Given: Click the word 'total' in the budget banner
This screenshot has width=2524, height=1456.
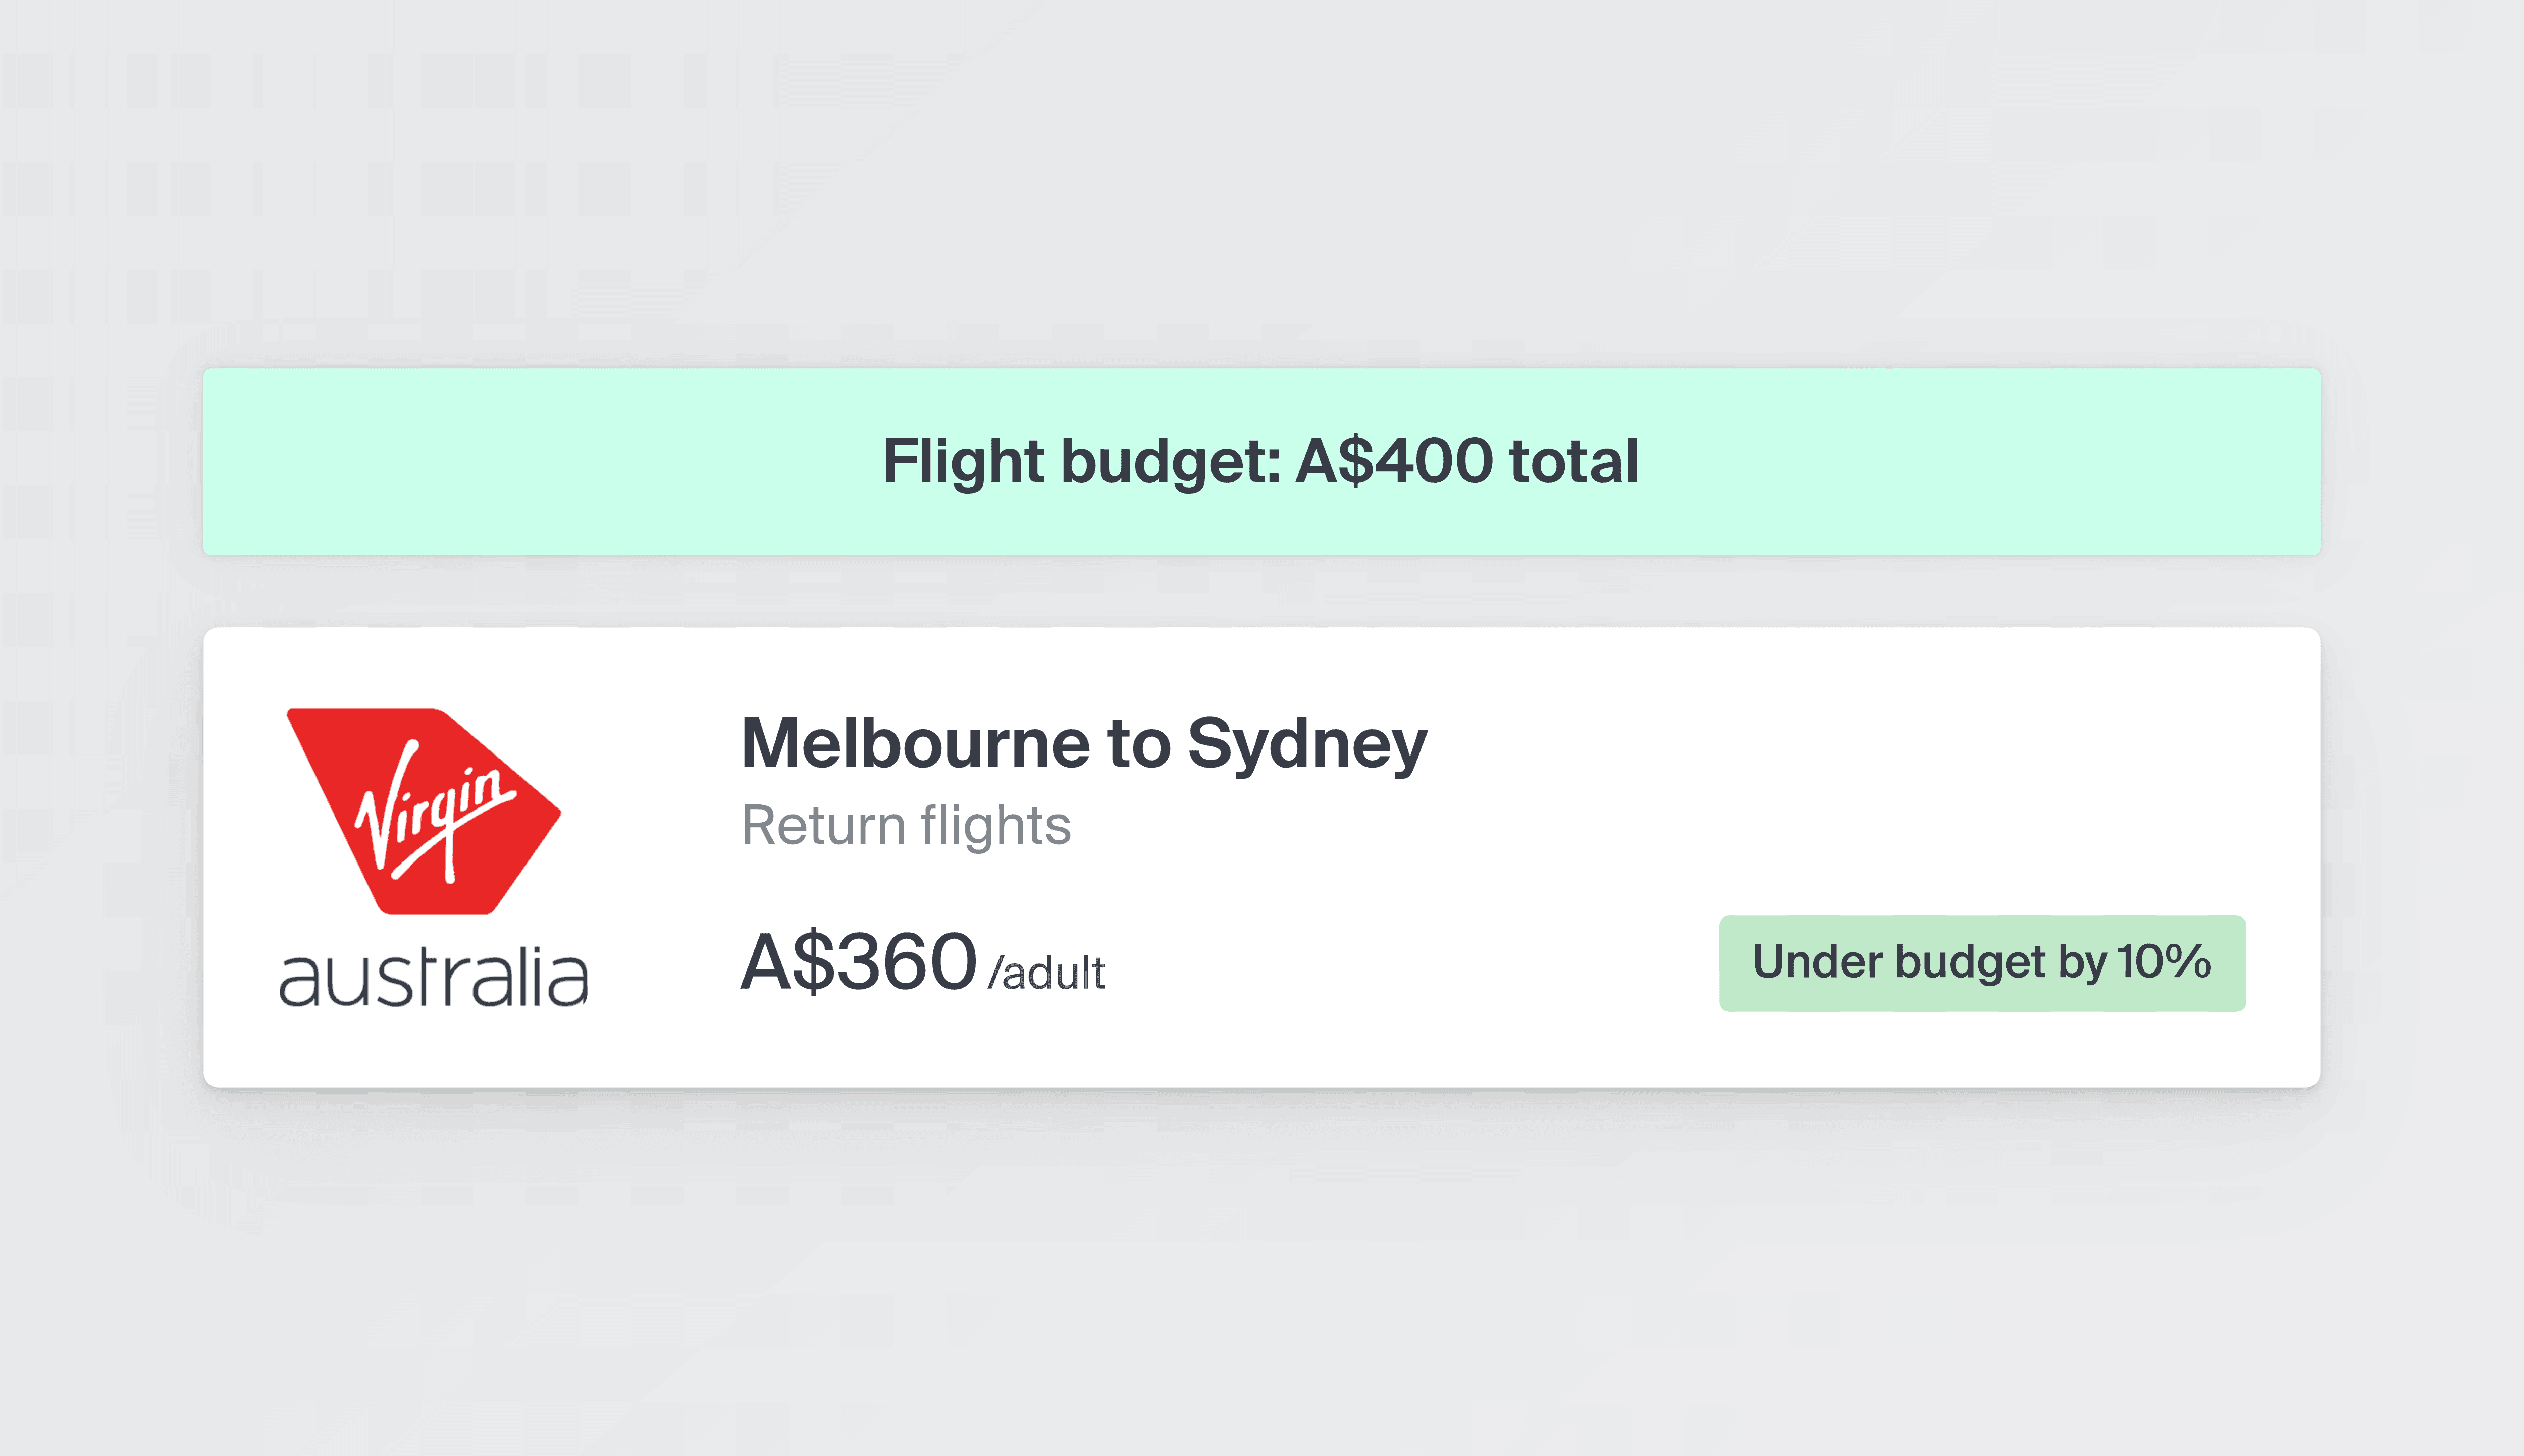Looking at the screenshot, I should 1573,462.
